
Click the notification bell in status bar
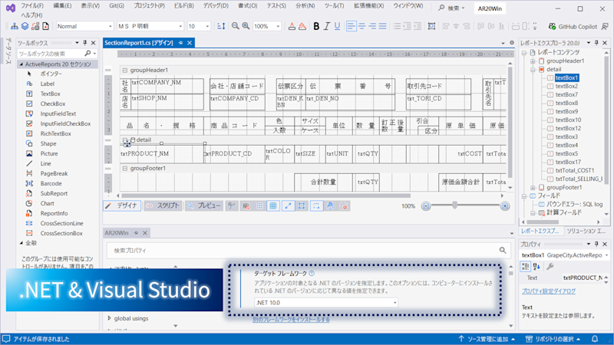[594, 339]
